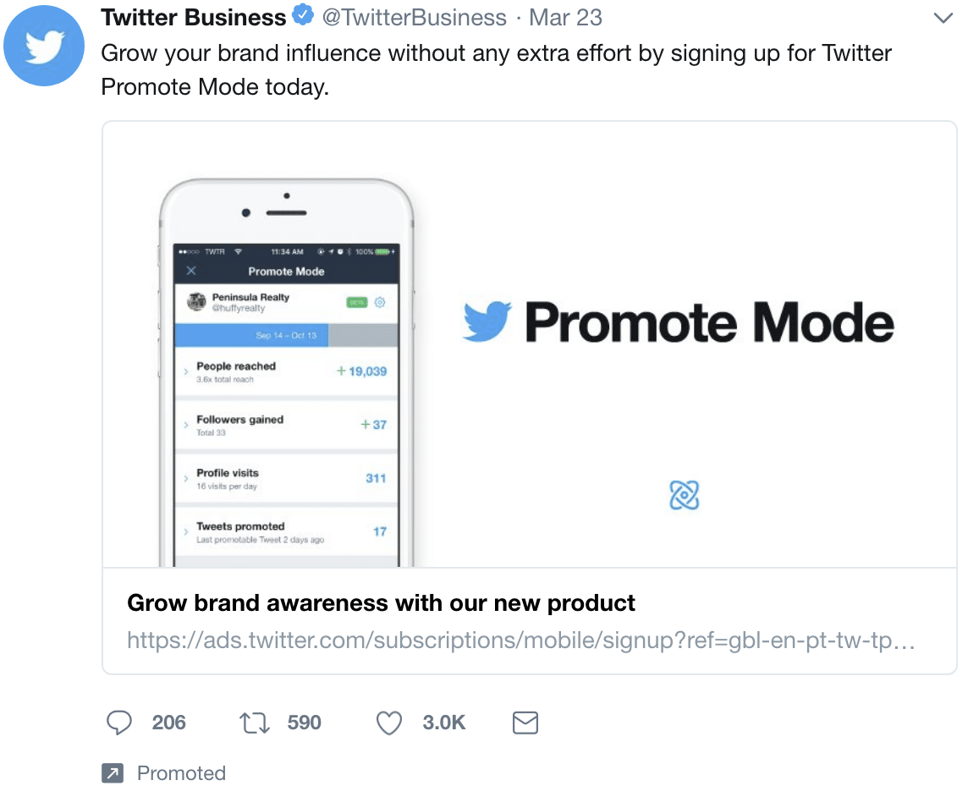Image resolution: width=968 pixels, height=797 pixels.
Task: Open the ads.twitter.com signup link
Action: [521, 640]
